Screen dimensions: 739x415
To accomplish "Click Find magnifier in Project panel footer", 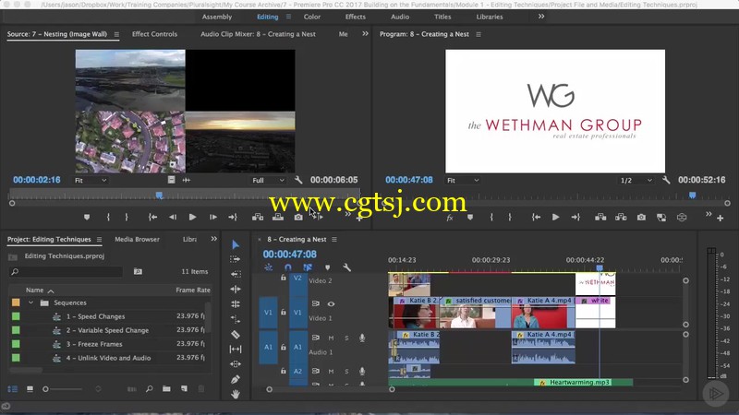I will pos(150,389).
